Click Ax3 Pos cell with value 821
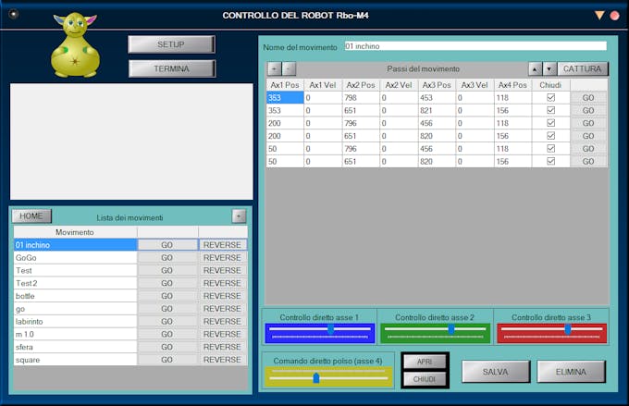 (437, 110)
